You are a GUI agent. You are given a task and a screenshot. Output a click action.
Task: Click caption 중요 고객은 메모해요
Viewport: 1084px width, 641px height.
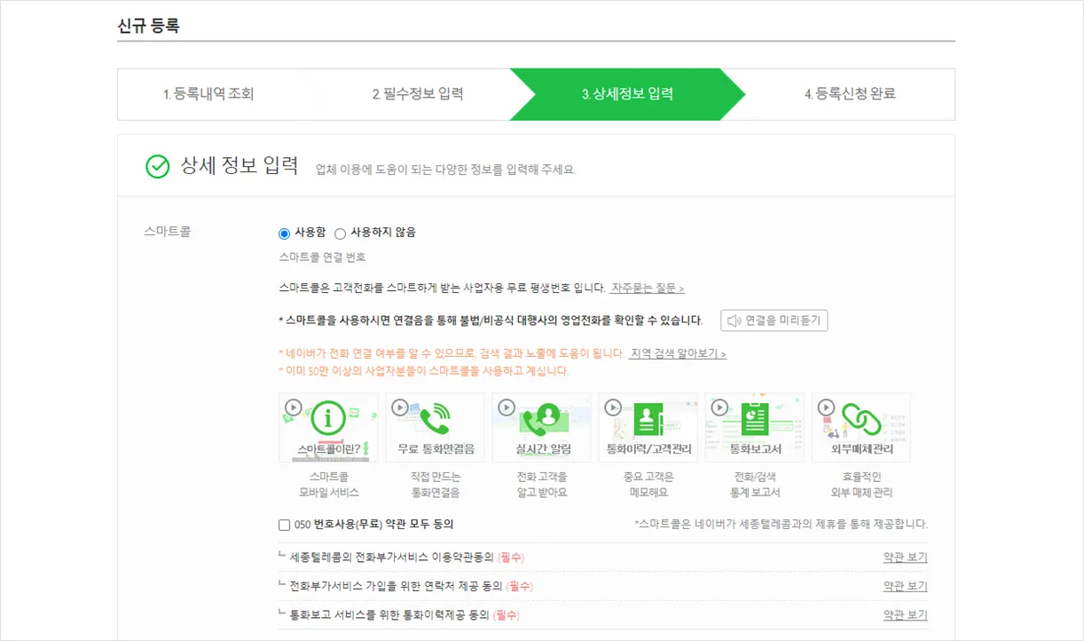(648, 485)
